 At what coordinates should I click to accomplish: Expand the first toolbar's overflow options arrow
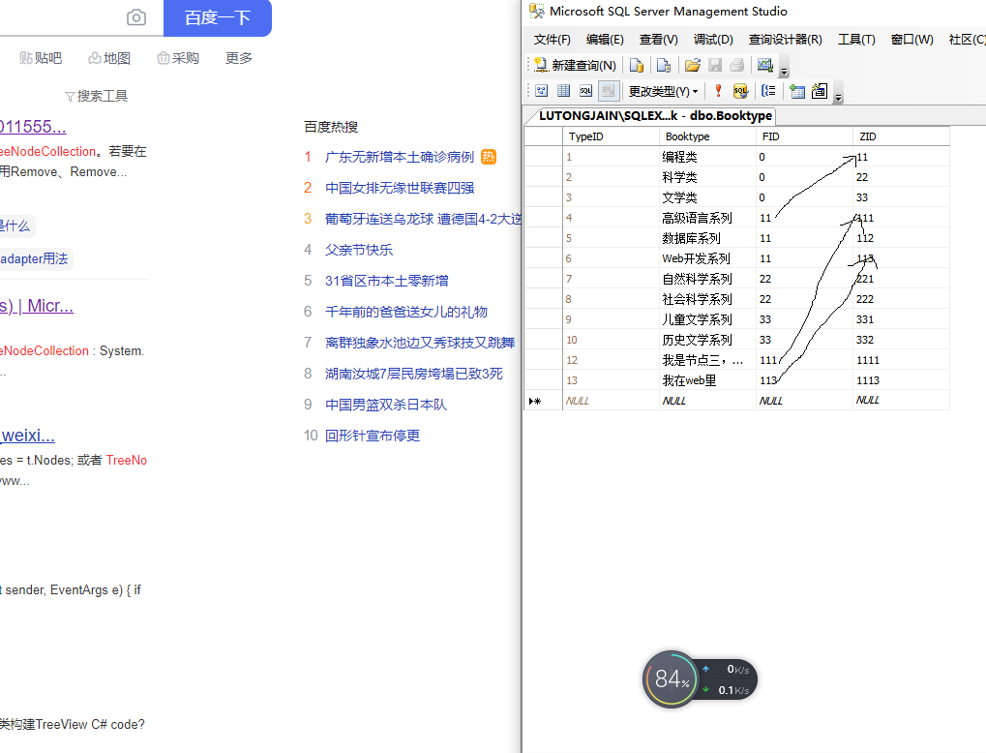pos(784,69)
